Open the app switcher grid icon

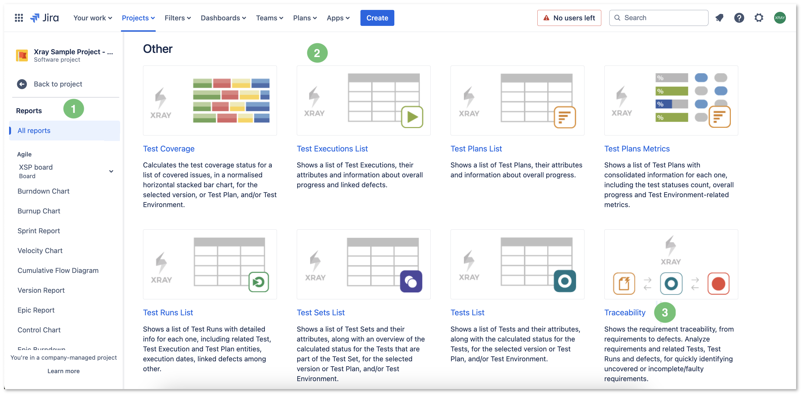[19, 18]
